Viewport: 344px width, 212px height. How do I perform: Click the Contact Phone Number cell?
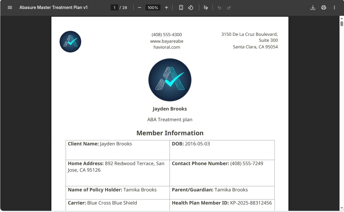tap(222, 173)
